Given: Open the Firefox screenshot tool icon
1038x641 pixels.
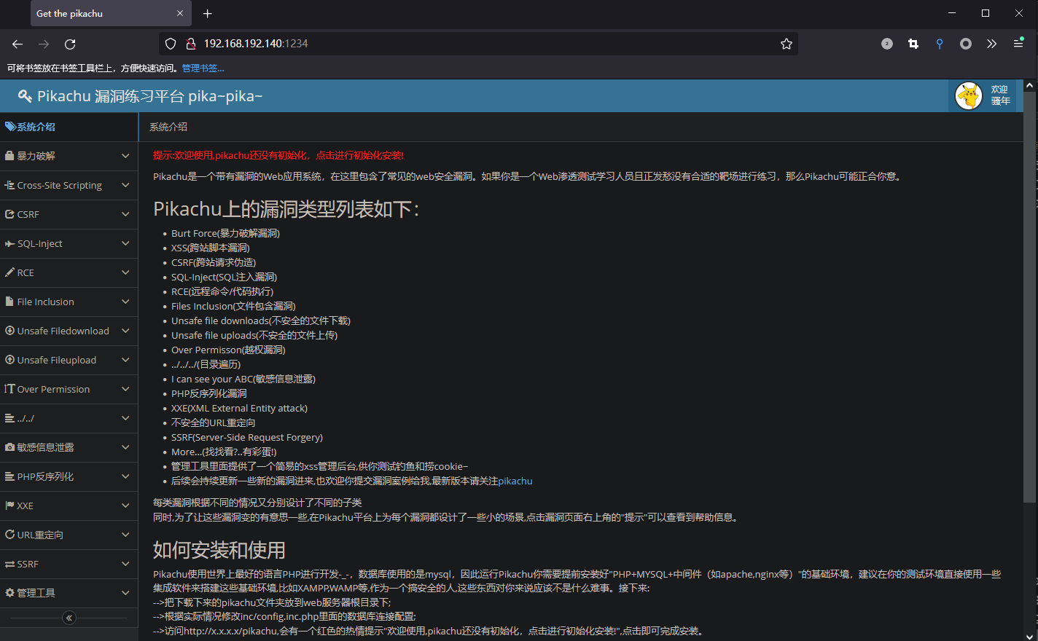Looking at the screenshot, I should pos(913,44).
